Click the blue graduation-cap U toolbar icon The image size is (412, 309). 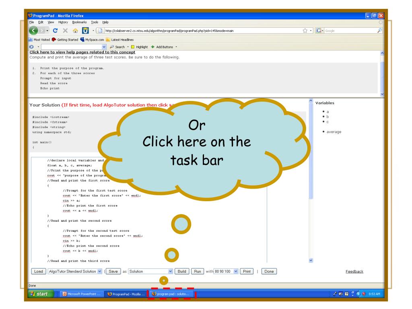click(x=85, y=31)
